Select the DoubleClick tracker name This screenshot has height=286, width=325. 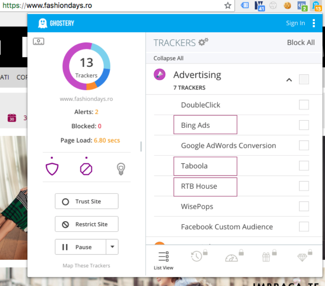click(x=201, y=105)
